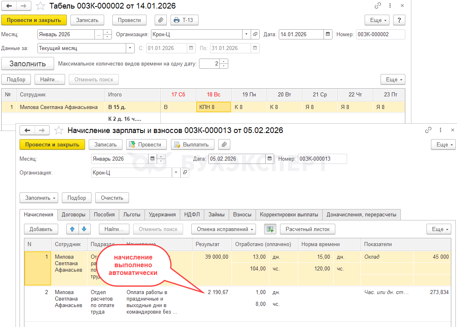Add Табель document to favorites star
This screenshot has height=327, width=457.
(x=40, y=6)
